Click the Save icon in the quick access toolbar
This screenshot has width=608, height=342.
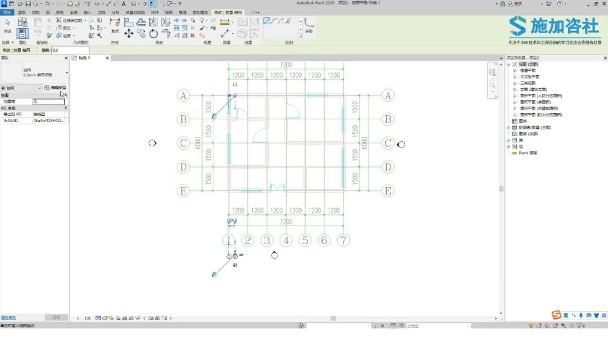28,4
